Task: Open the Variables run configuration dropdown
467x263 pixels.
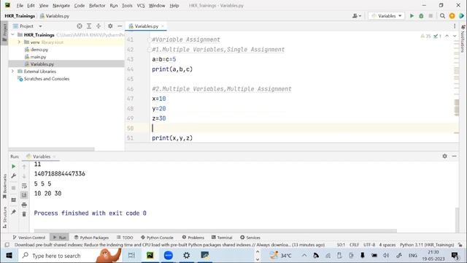Action: coord(387,16)
